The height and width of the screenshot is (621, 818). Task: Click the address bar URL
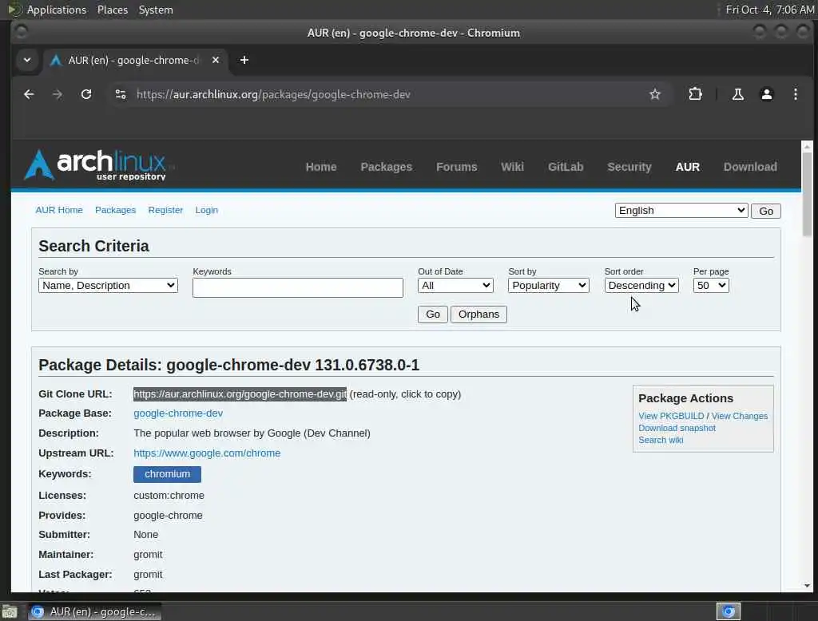pos(273,94)
